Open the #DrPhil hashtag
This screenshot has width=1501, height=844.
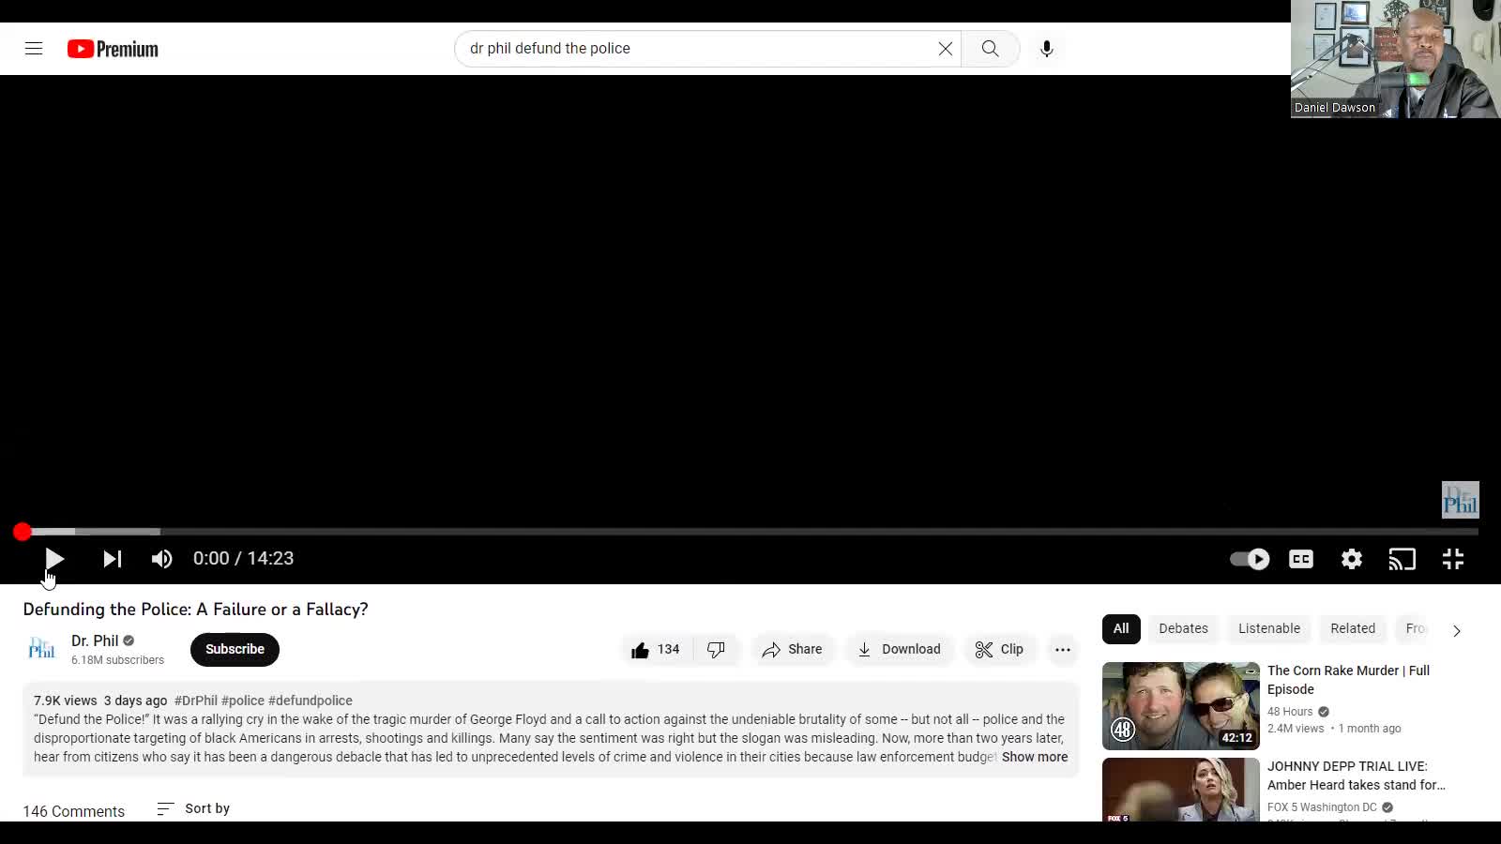tap(196, 701)
